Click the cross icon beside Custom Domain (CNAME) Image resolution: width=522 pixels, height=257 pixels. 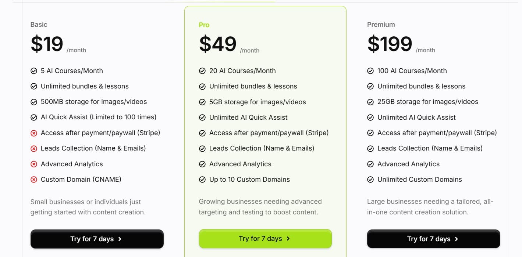pos(34,180)
